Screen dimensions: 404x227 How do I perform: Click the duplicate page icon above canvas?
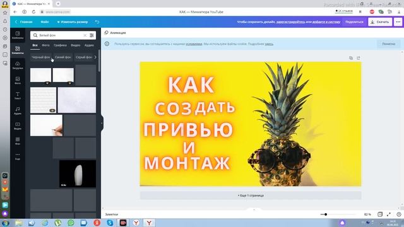(351, 58)
